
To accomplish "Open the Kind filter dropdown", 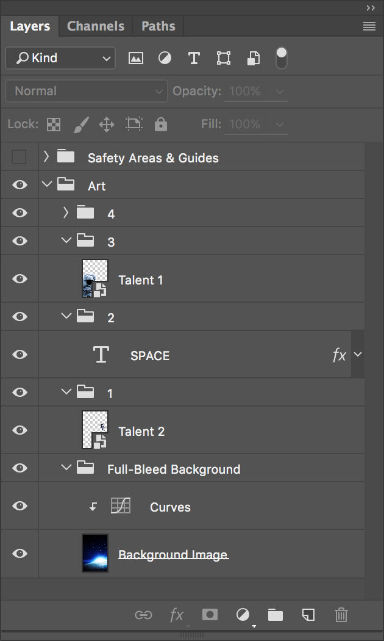I will coord(60,58).
